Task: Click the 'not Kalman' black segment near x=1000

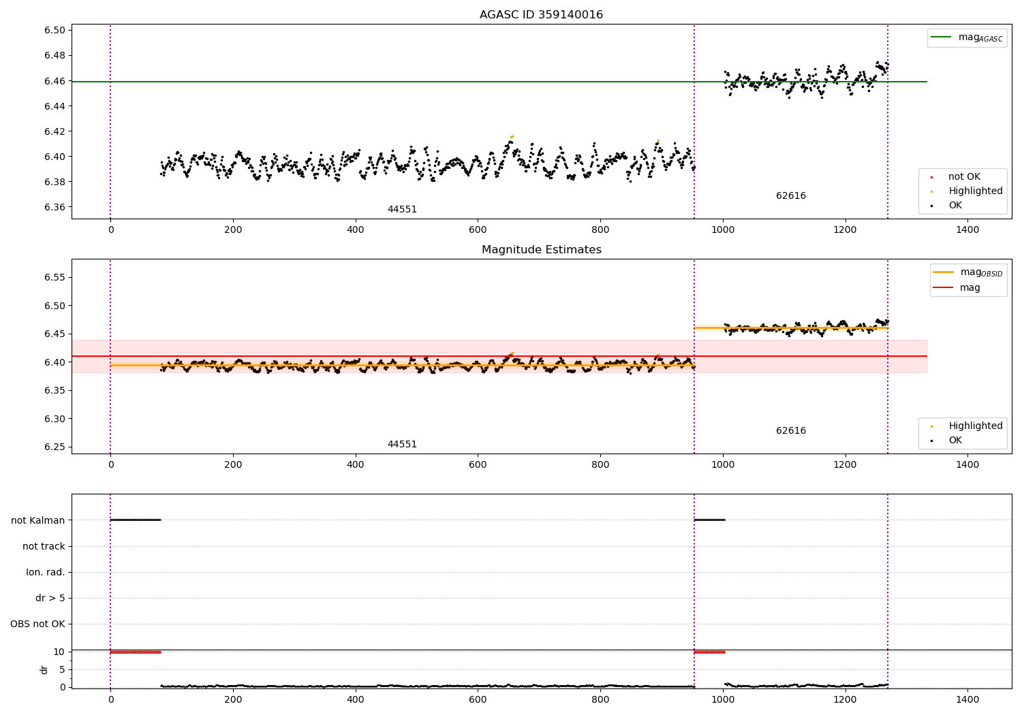Action: tap(709, 520)
